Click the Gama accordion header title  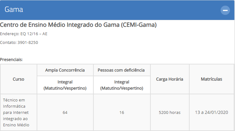click(x=14, y=10)
